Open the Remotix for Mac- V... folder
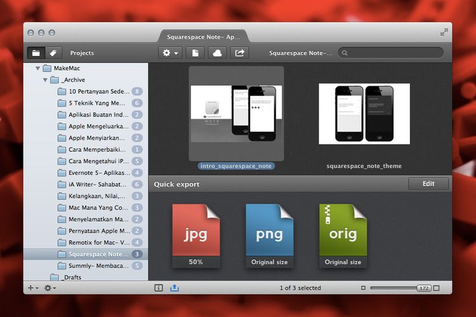 (x=86, y=243)
